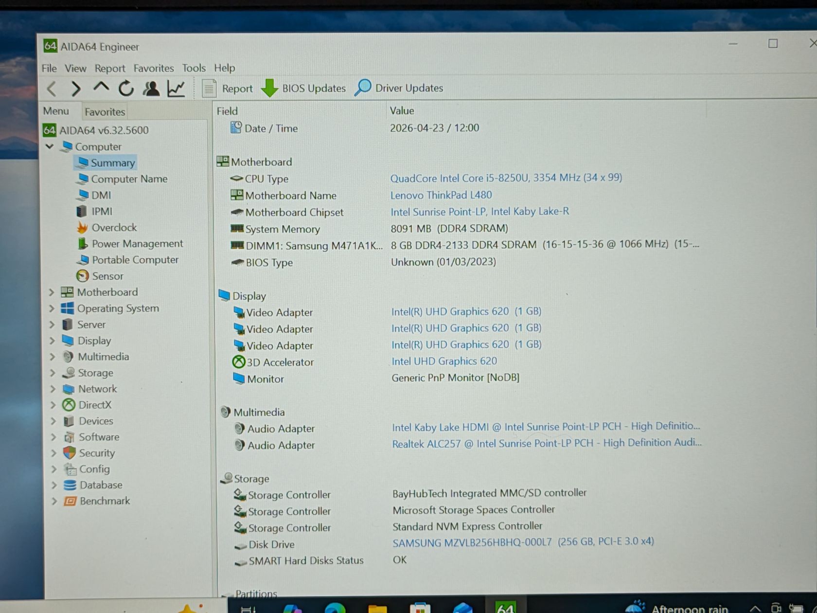Open the graph chart toolbar icon

pyautogui.click(x=176, y=88)
